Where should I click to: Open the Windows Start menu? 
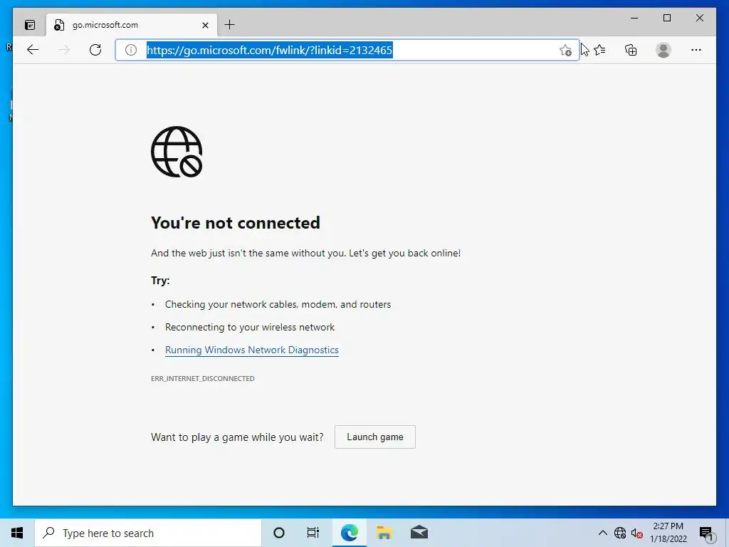pyautogui.click(x=17, y=533)
